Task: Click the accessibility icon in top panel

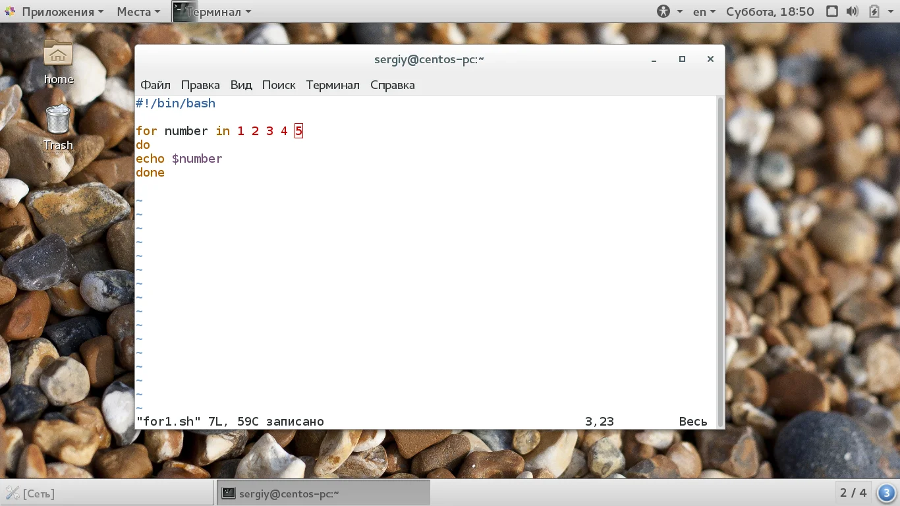Action: tap(663, 12)
